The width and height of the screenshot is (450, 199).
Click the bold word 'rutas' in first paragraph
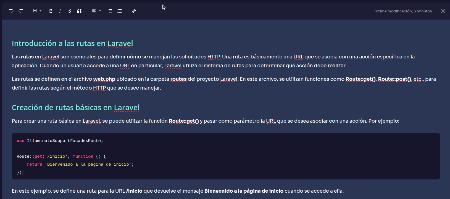27,57
